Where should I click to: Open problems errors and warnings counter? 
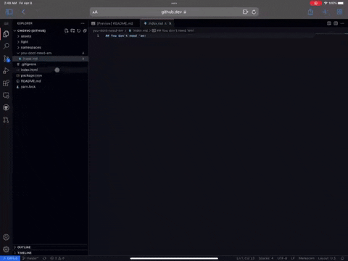pyautogui.click(x=57, y=258)
